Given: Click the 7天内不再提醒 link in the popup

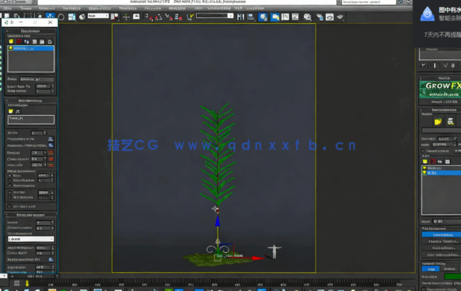Looking at the screenshot, I should 442,35.
